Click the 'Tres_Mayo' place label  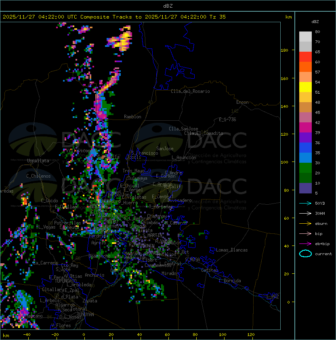[133, 171]
